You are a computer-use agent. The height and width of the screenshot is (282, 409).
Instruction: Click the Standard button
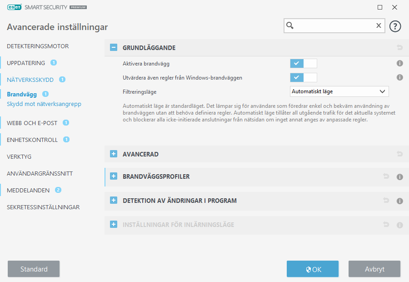click(34, 269)
